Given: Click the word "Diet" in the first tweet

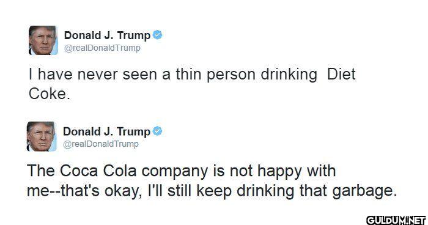Looking at the screenshot, I should [341, 74].
